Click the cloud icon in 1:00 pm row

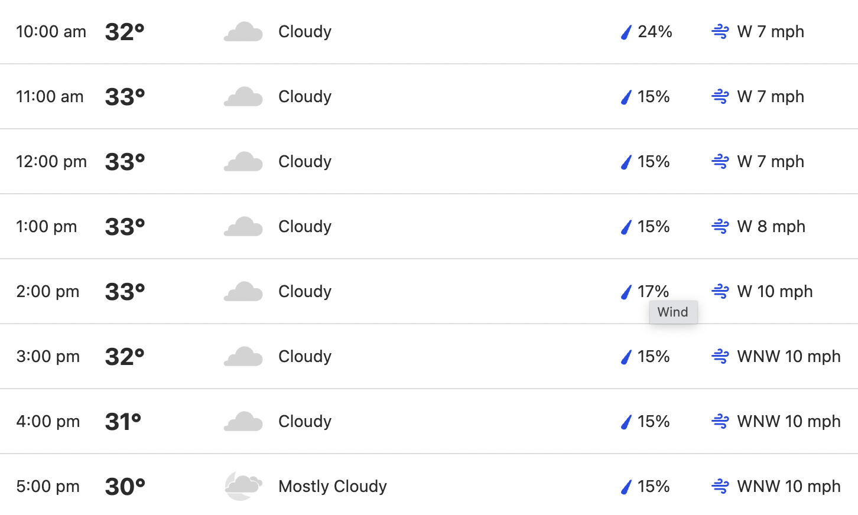pyautogui.click(x=243, y=227)
